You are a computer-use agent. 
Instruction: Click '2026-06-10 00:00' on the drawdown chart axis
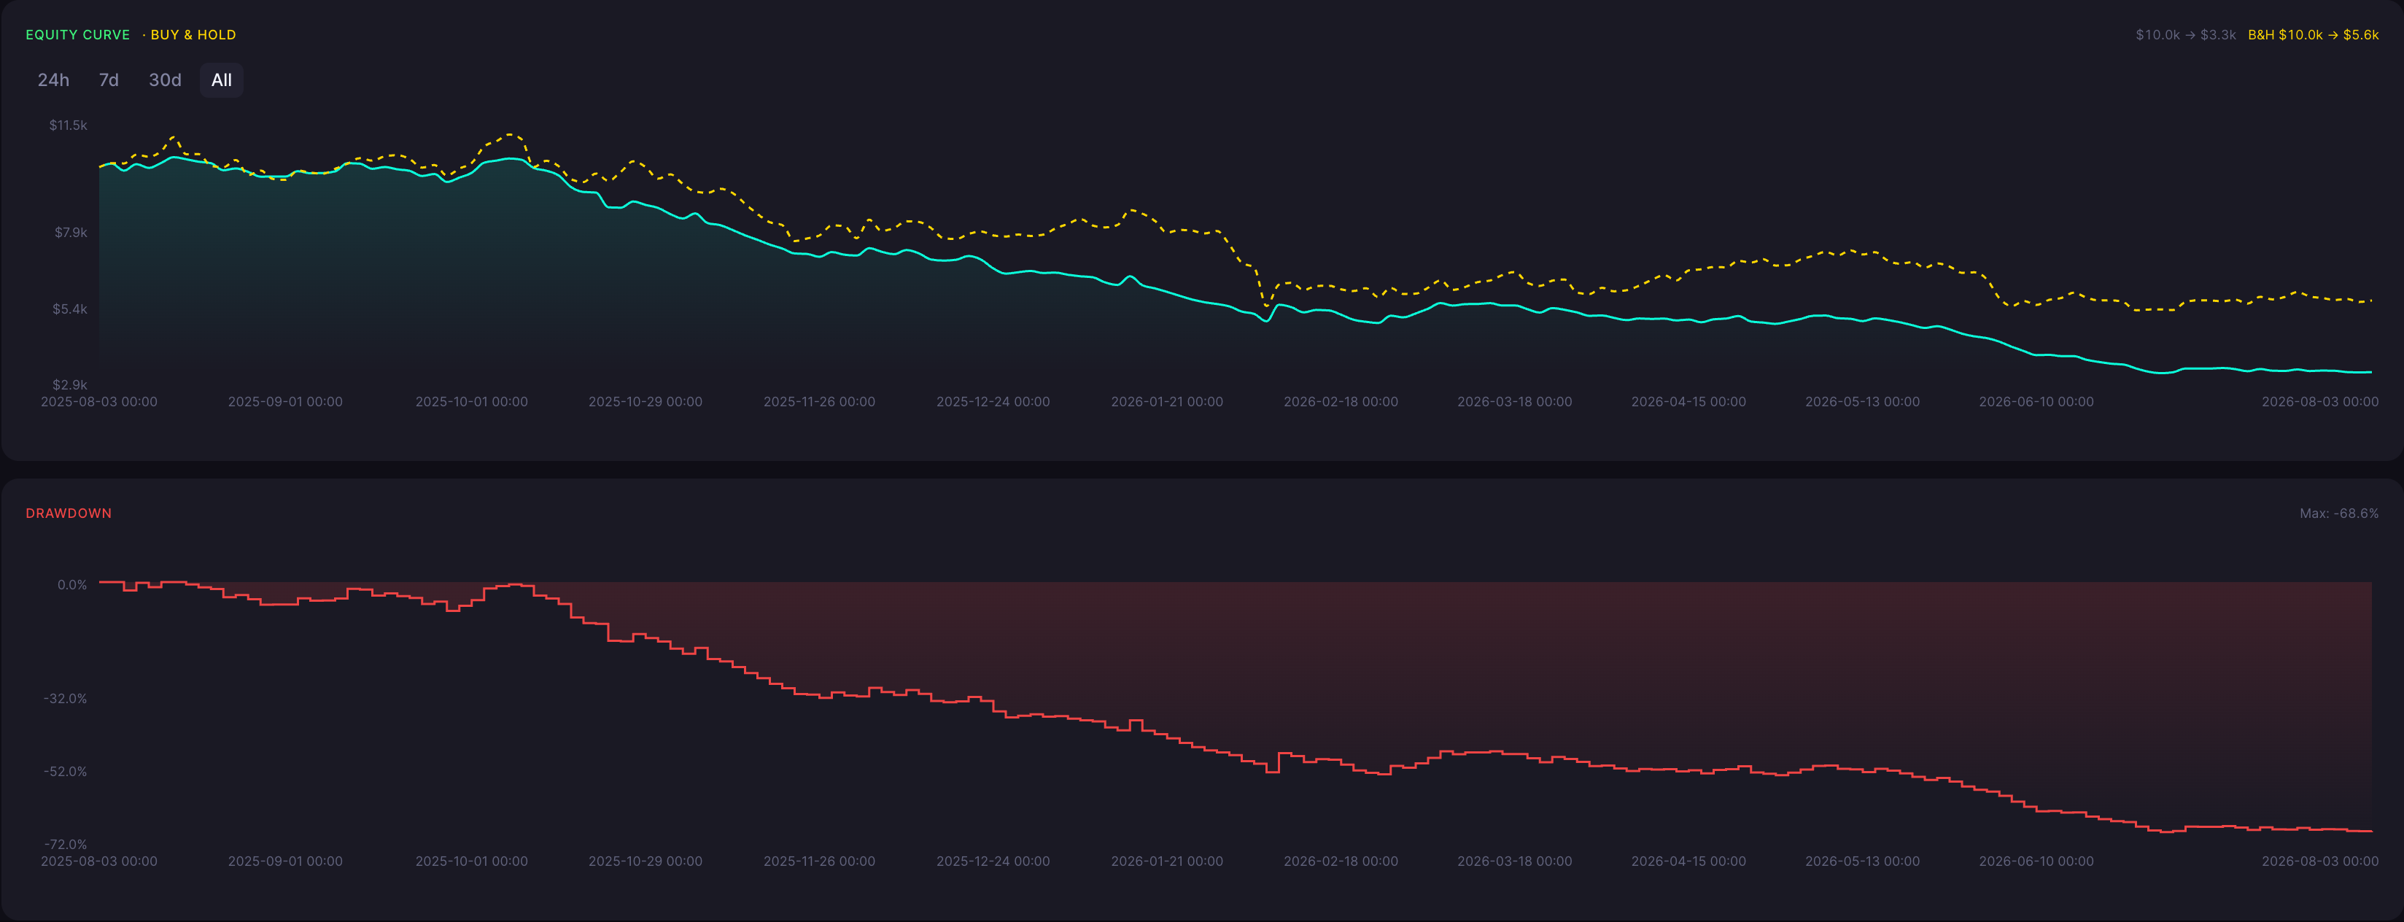point(2036,861)
